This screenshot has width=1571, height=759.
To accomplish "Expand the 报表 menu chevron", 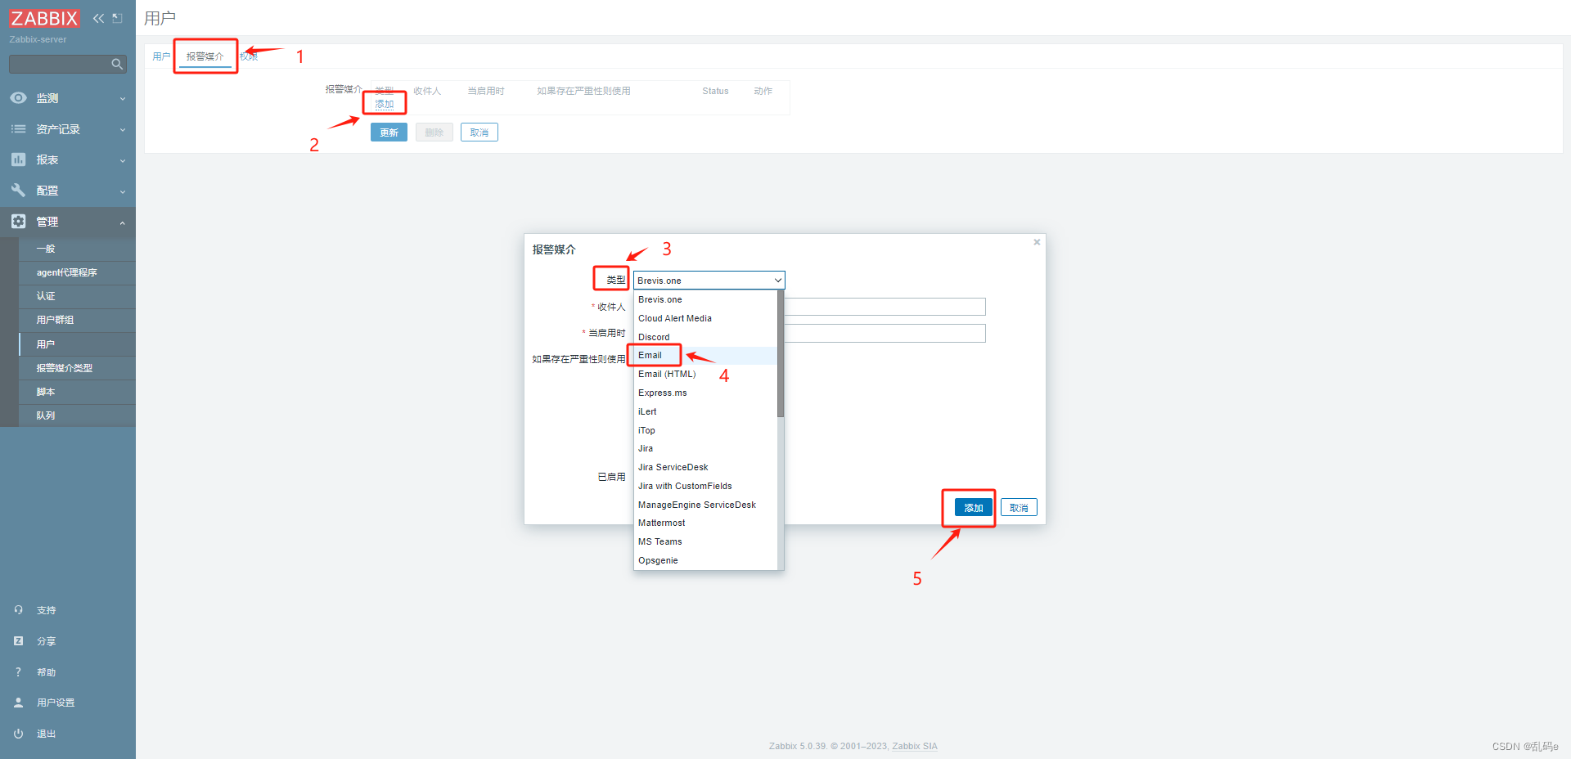I will [x=123, y=160].
